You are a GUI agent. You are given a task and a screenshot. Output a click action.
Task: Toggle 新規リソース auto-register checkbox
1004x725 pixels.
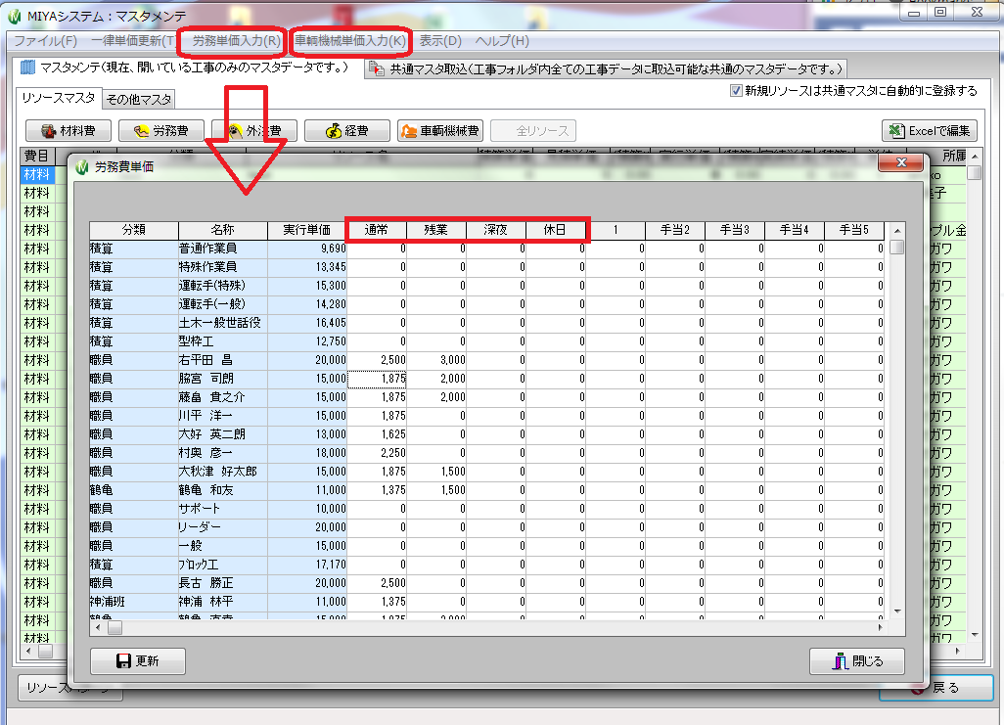click(736, 91)
